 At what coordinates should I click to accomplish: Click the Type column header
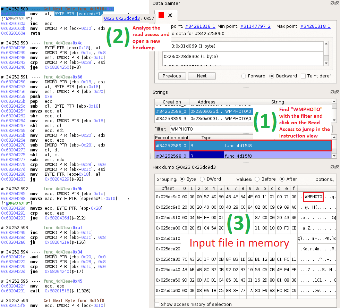pos(206,138)
